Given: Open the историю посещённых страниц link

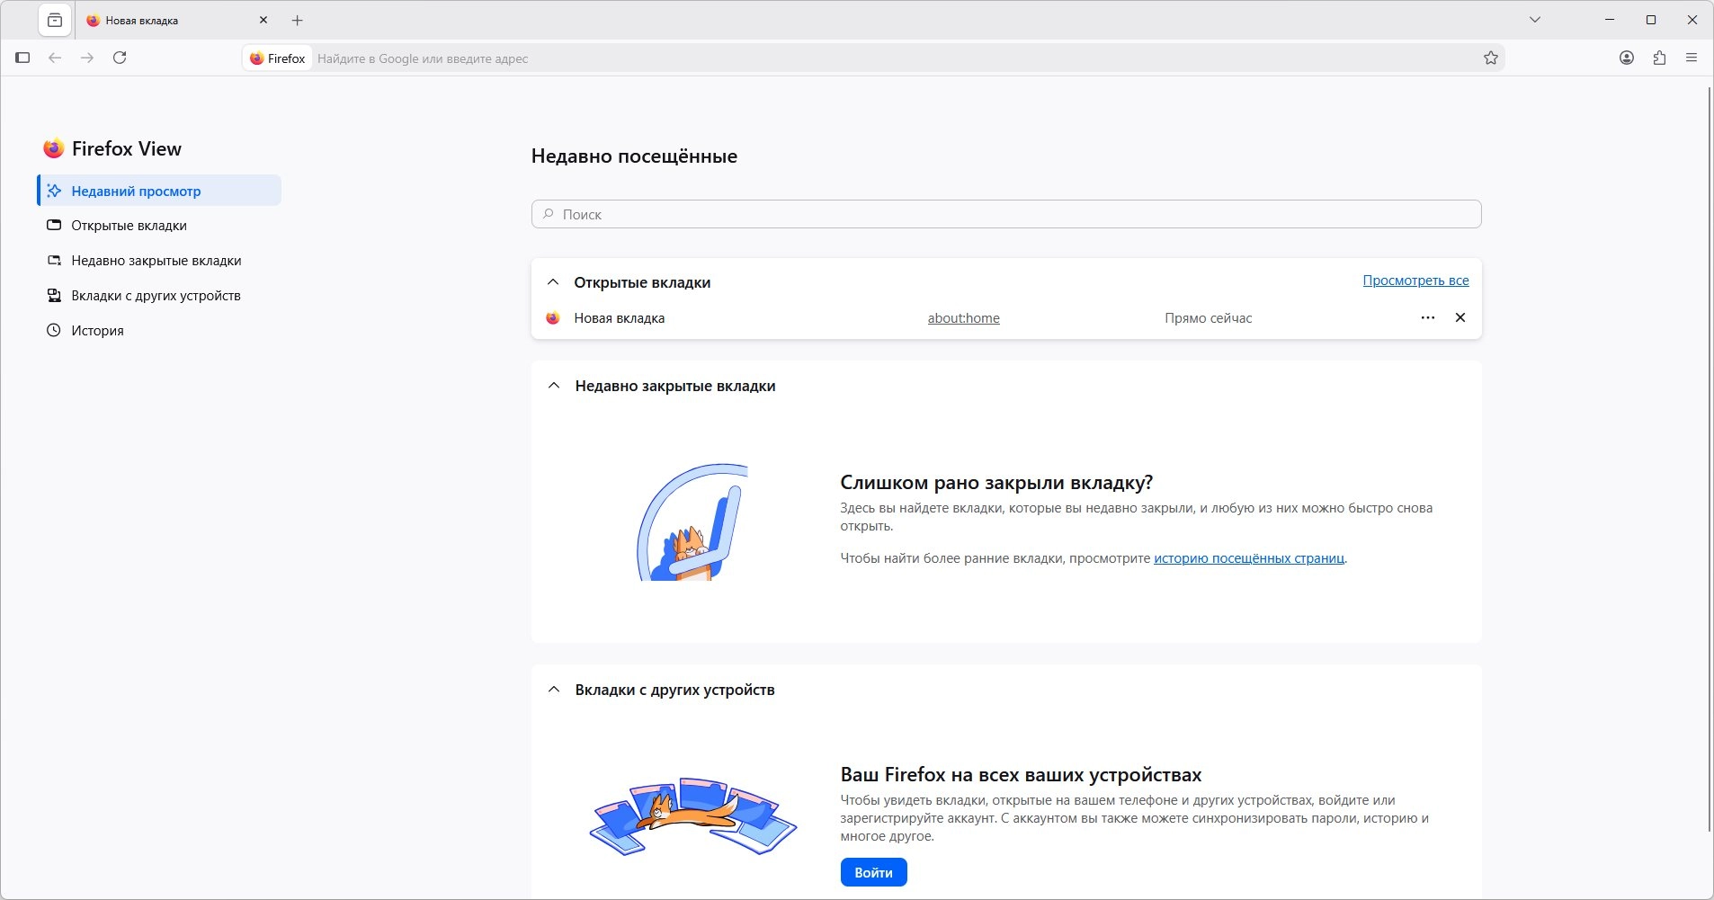Looking at the screenshot, I should point(1249,558).
